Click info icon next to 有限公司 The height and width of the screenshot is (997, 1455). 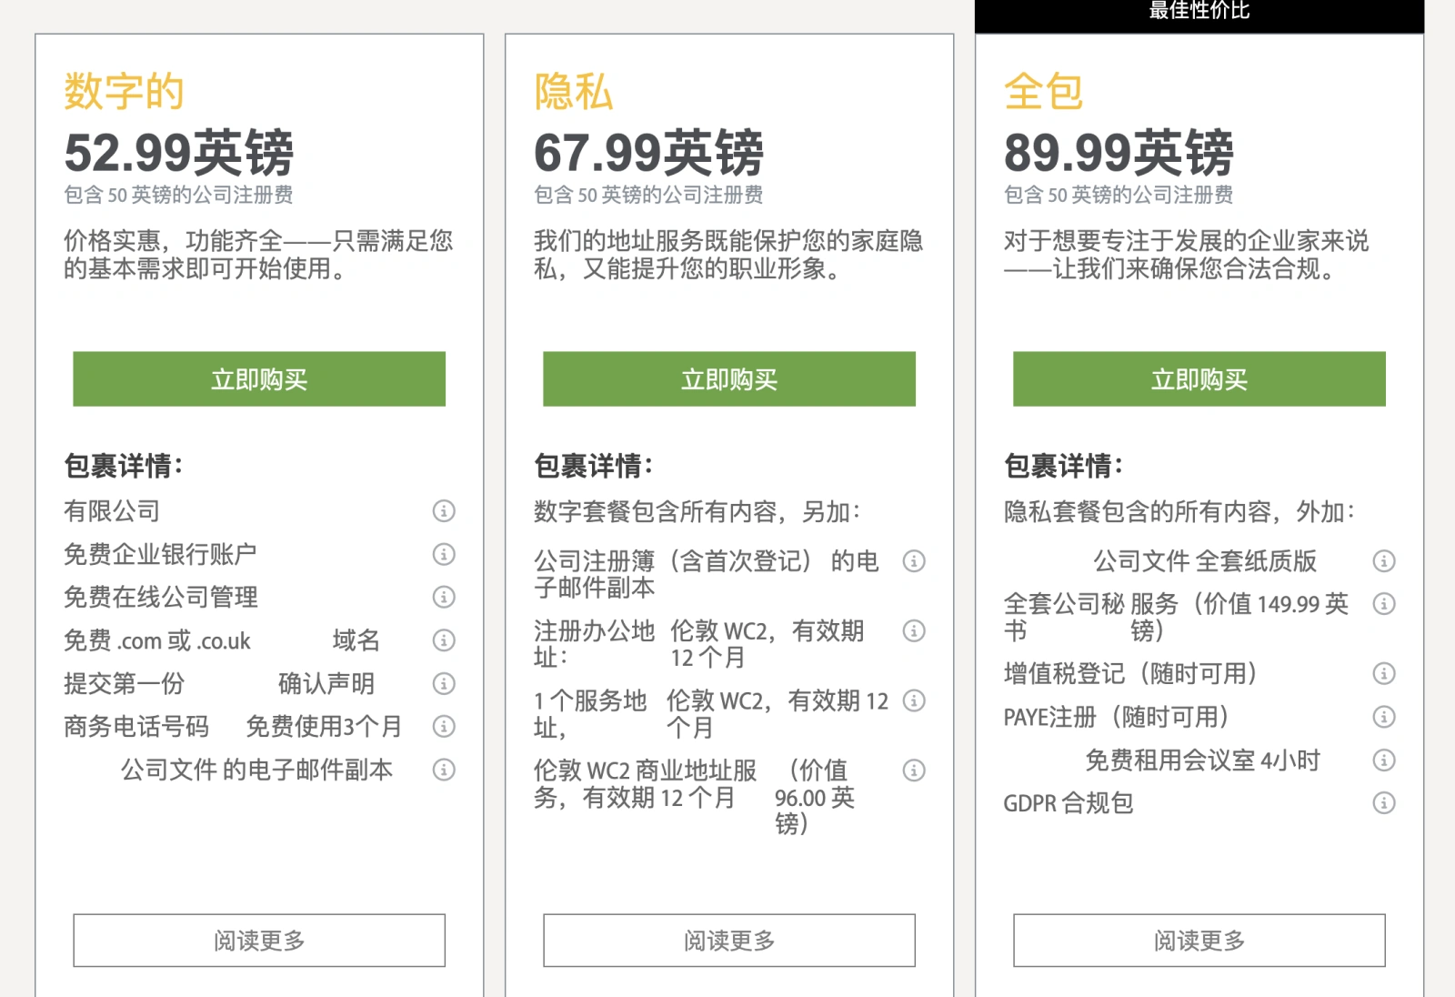(444, 511)
